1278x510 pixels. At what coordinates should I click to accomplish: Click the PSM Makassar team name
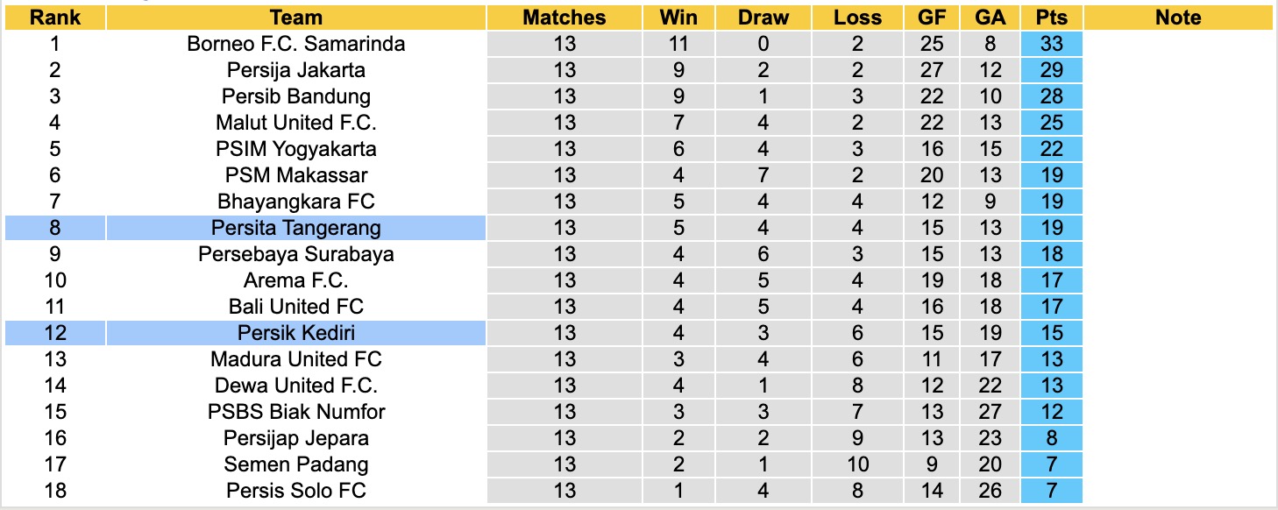pyautogui.click(x=296, y=175)
